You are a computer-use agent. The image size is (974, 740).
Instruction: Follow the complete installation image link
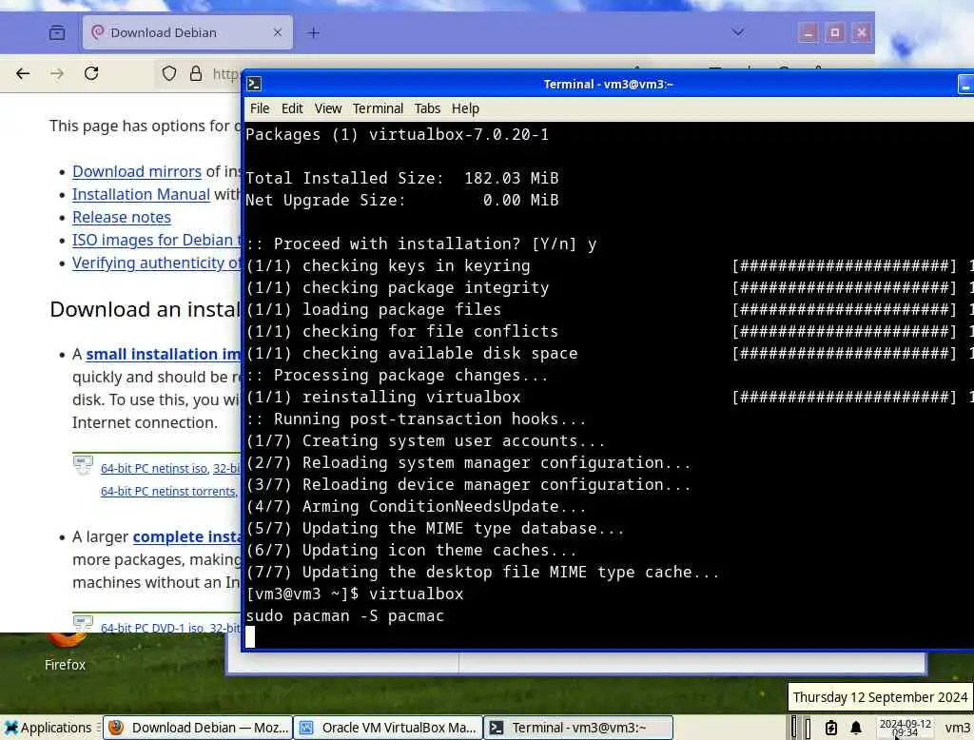[x=187, y=536]
